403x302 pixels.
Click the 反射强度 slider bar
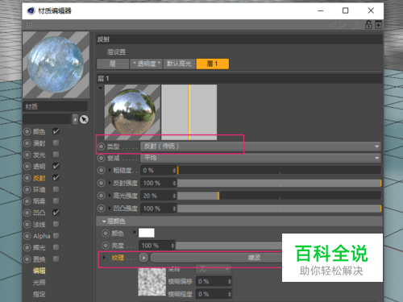(x=279, y=183)
